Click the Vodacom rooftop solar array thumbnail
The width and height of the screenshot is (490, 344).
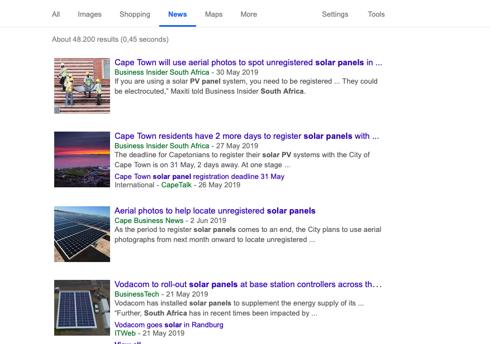[x=82, y=308]
